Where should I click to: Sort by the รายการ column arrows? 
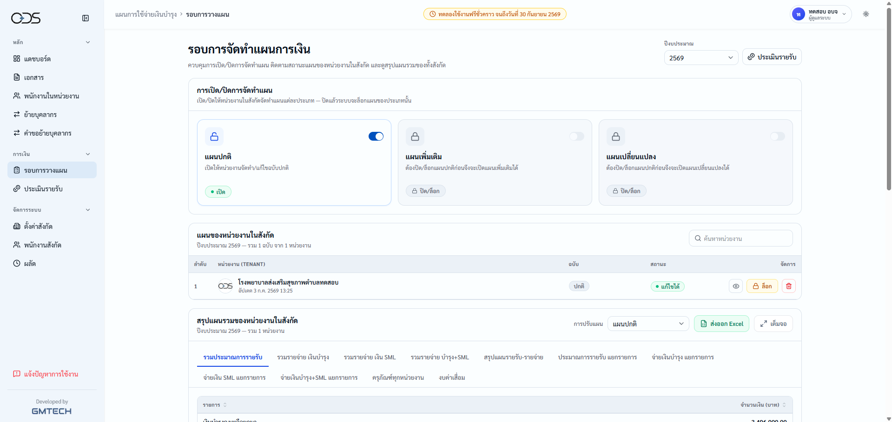point(225,405)
